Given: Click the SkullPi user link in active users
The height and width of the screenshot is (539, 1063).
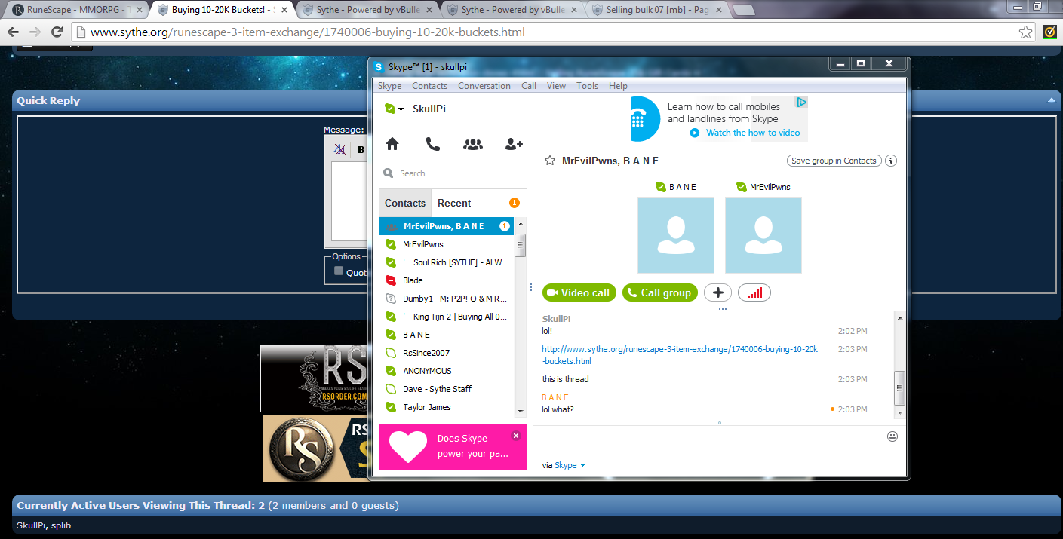Looking at the screenshot, I should tap(31, 525).
